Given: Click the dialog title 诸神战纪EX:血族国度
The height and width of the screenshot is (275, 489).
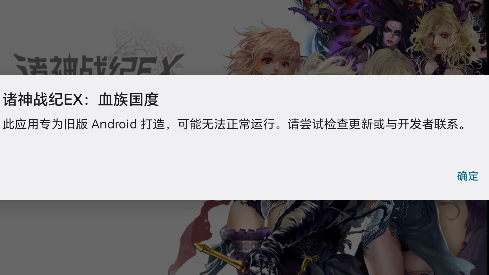Looking at the screenshot, I should pyautogui.click(x=81, y=100).
